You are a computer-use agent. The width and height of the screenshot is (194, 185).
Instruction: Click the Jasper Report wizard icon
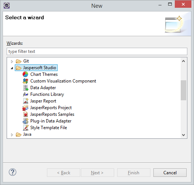coord(26,101)
